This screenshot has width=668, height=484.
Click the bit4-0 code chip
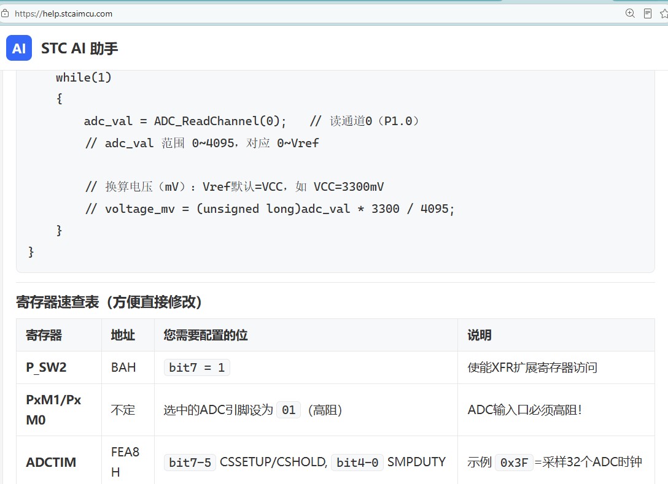click(x=357, y=463)
